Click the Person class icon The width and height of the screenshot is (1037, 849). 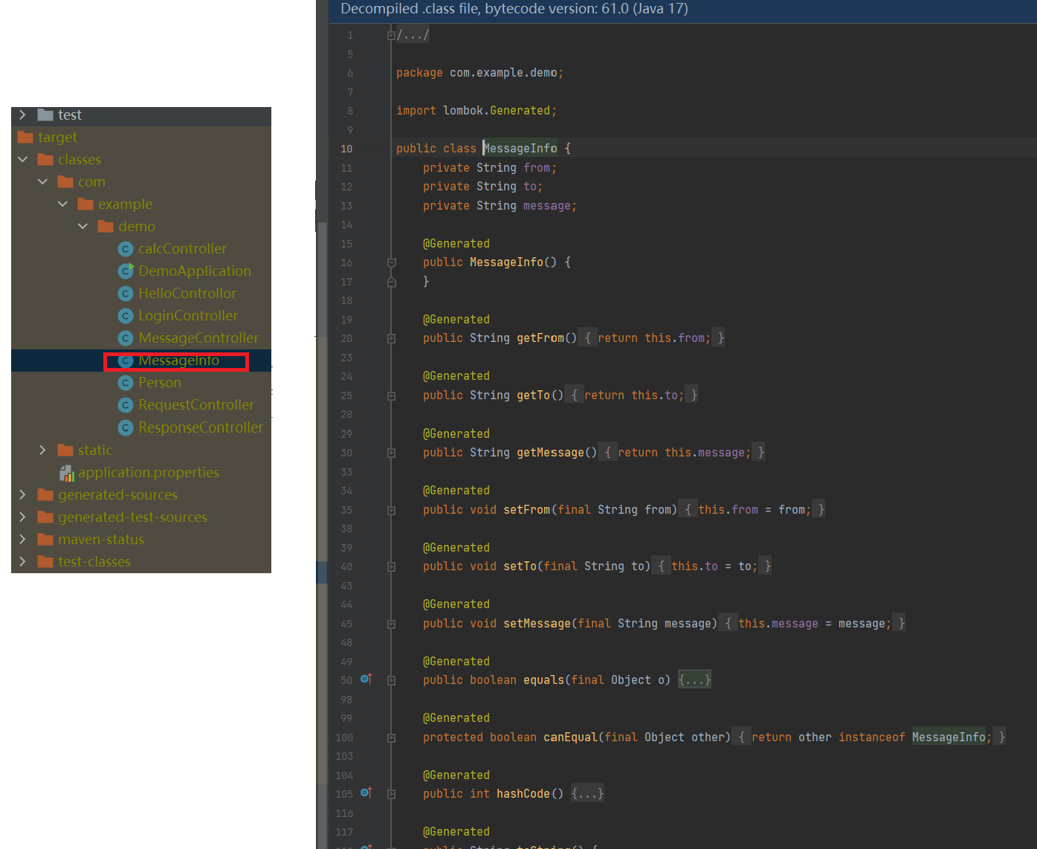(x=126, y=383)
